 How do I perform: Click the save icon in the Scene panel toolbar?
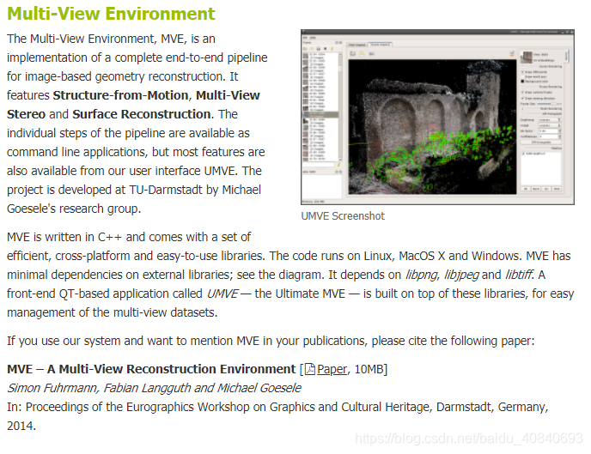pyautogui.click(x=318, y=50)
